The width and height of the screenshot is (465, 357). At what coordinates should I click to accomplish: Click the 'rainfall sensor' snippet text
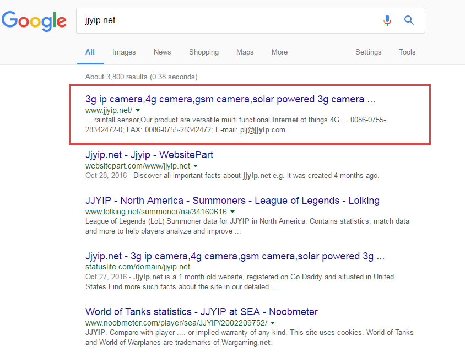[x=236, y=125]
